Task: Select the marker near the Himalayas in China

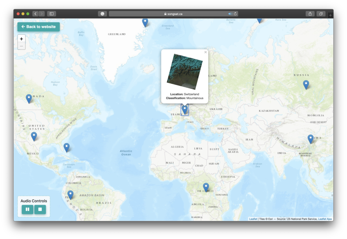Action: click(x=310, y=139)
